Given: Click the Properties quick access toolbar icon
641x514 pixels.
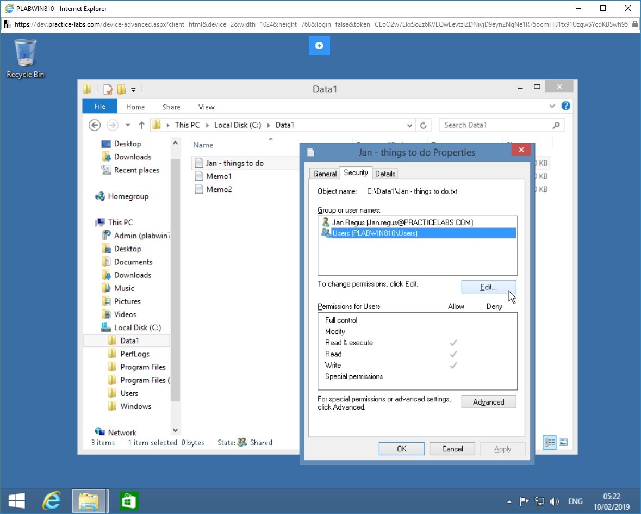Looking at the screenshot, I should (x=108, y=89).
